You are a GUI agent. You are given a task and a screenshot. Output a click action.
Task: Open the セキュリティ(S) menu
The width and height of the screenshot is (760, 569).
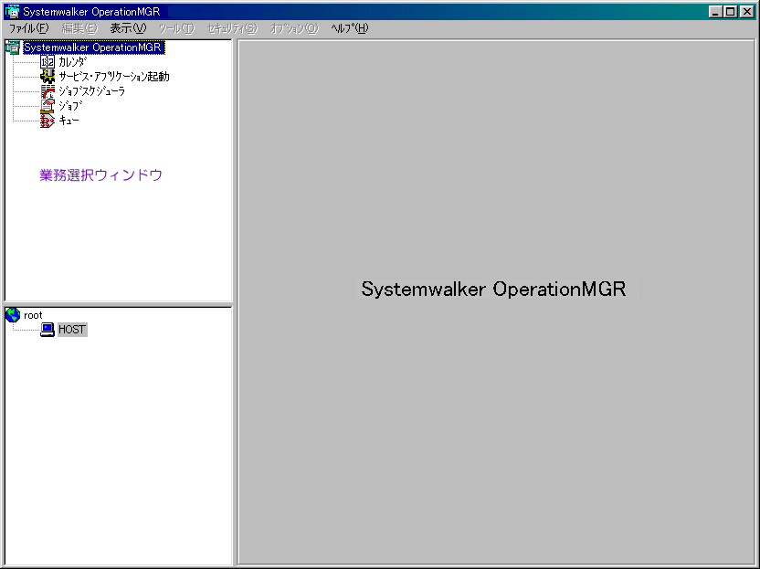click(x=232, y=28)
